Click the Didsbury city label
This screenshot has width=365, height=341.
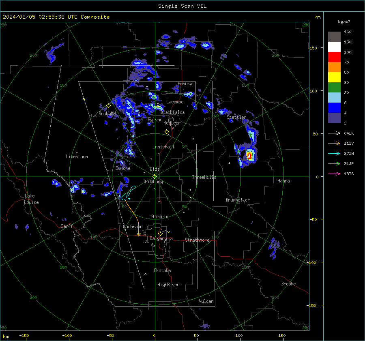(153, 182)
